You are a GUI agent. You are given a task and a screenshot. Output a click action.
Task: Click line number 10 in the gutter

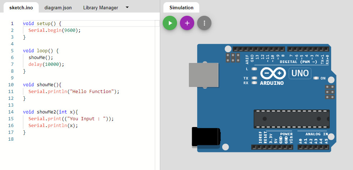pyautogui.click(x=11, y=84)
